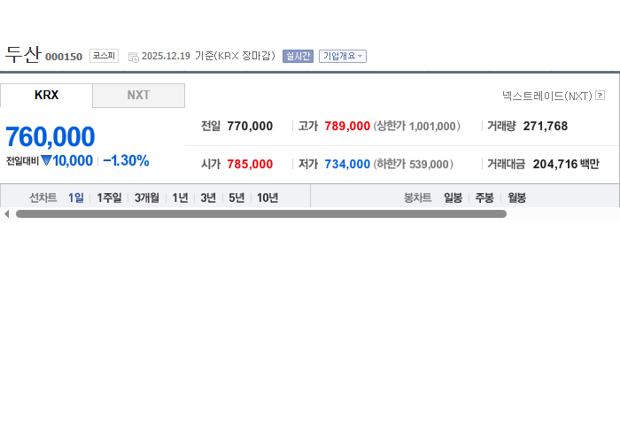Viewport: 620px width, 434px height.
Task: Click the trading value 204,716 백만
Action: coord(566,164)
